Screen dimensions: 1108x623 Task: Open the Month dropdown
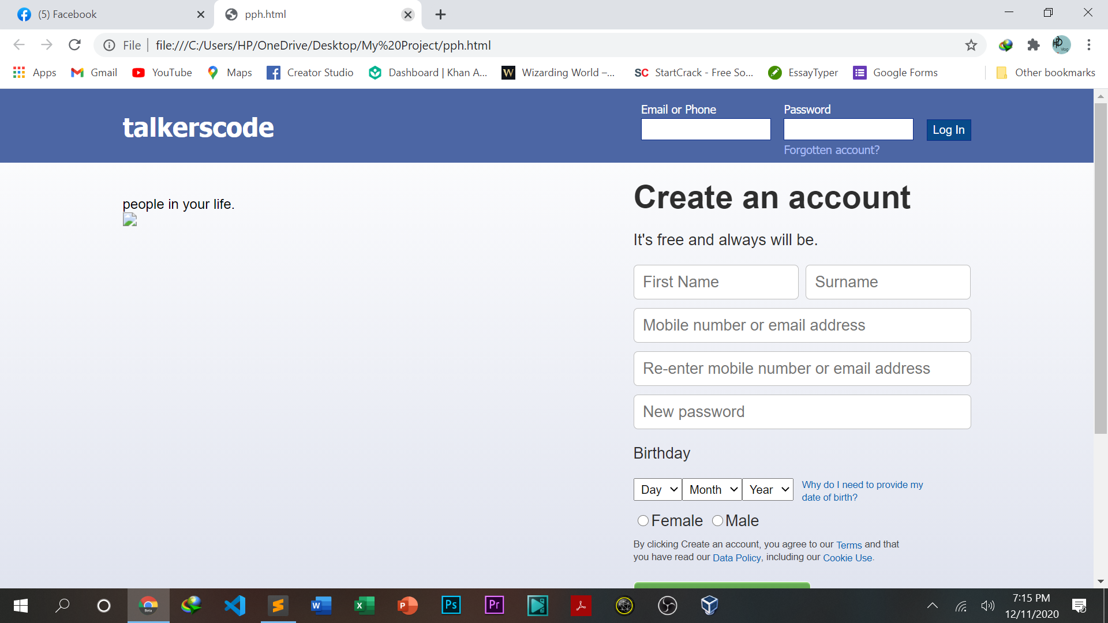point(712,489)
